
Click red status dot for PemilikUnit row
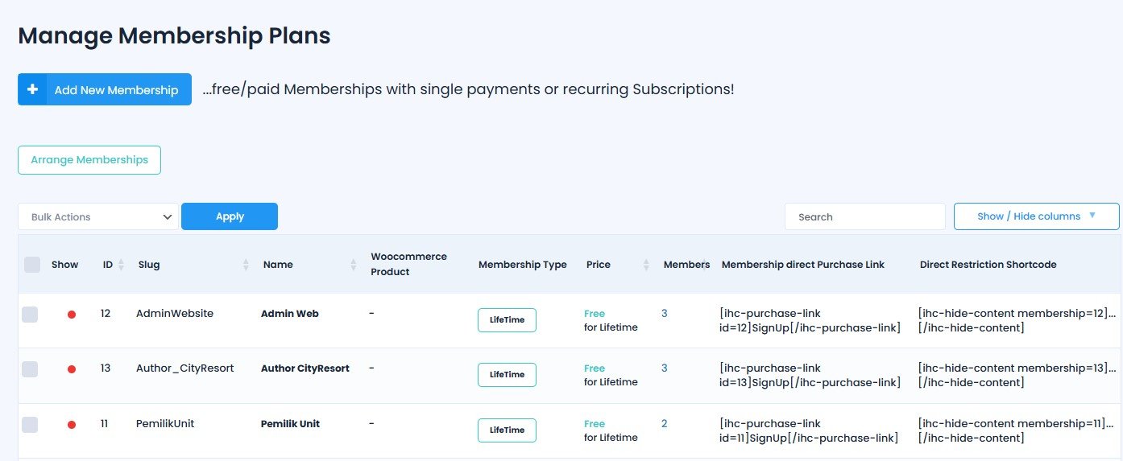click(x=72, y=425)
